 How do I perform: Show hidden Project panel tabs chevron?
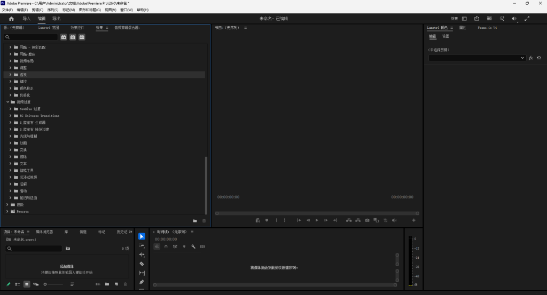click(x=130, y=232)
